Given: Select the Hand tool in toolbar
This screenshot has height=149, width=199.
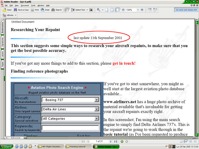Looking at the screenshot, I should point(67,10).
